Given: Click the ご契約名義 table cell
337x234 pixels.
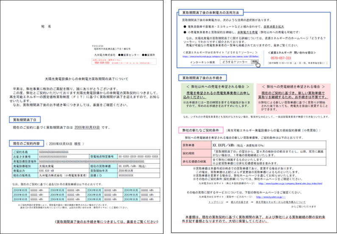Looking at the screenshot, I should [x=25, y=152].
